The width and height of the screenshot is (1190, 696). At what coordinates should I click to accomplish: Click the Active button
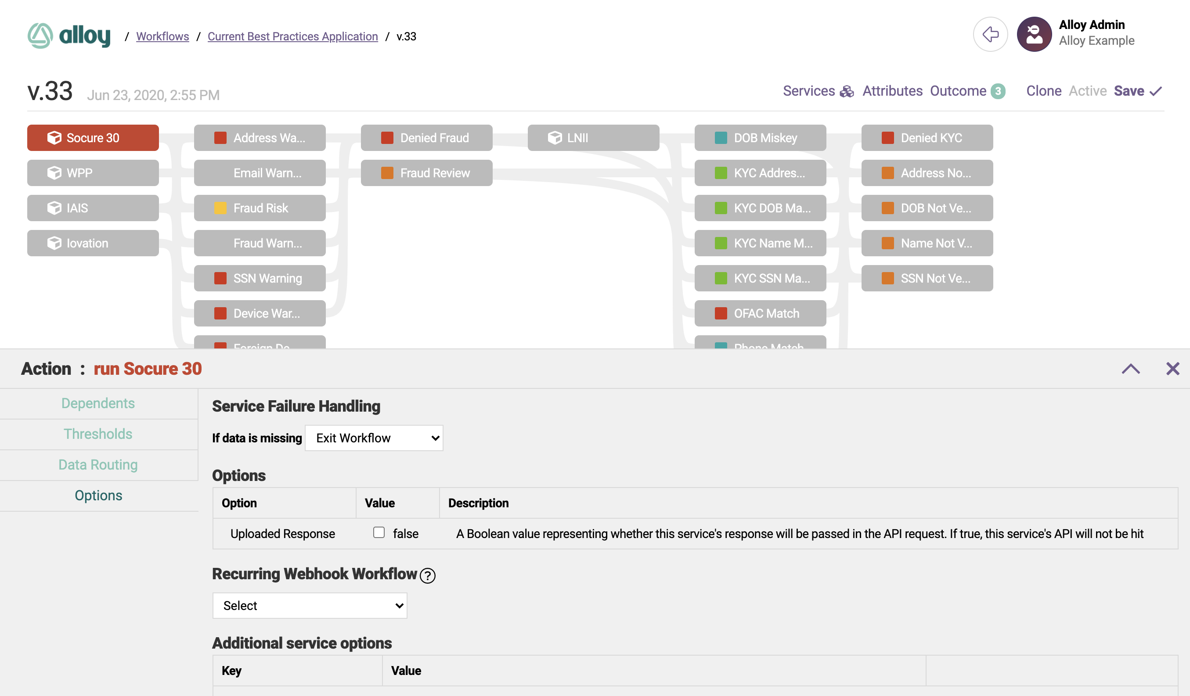tap(1088, 91)
